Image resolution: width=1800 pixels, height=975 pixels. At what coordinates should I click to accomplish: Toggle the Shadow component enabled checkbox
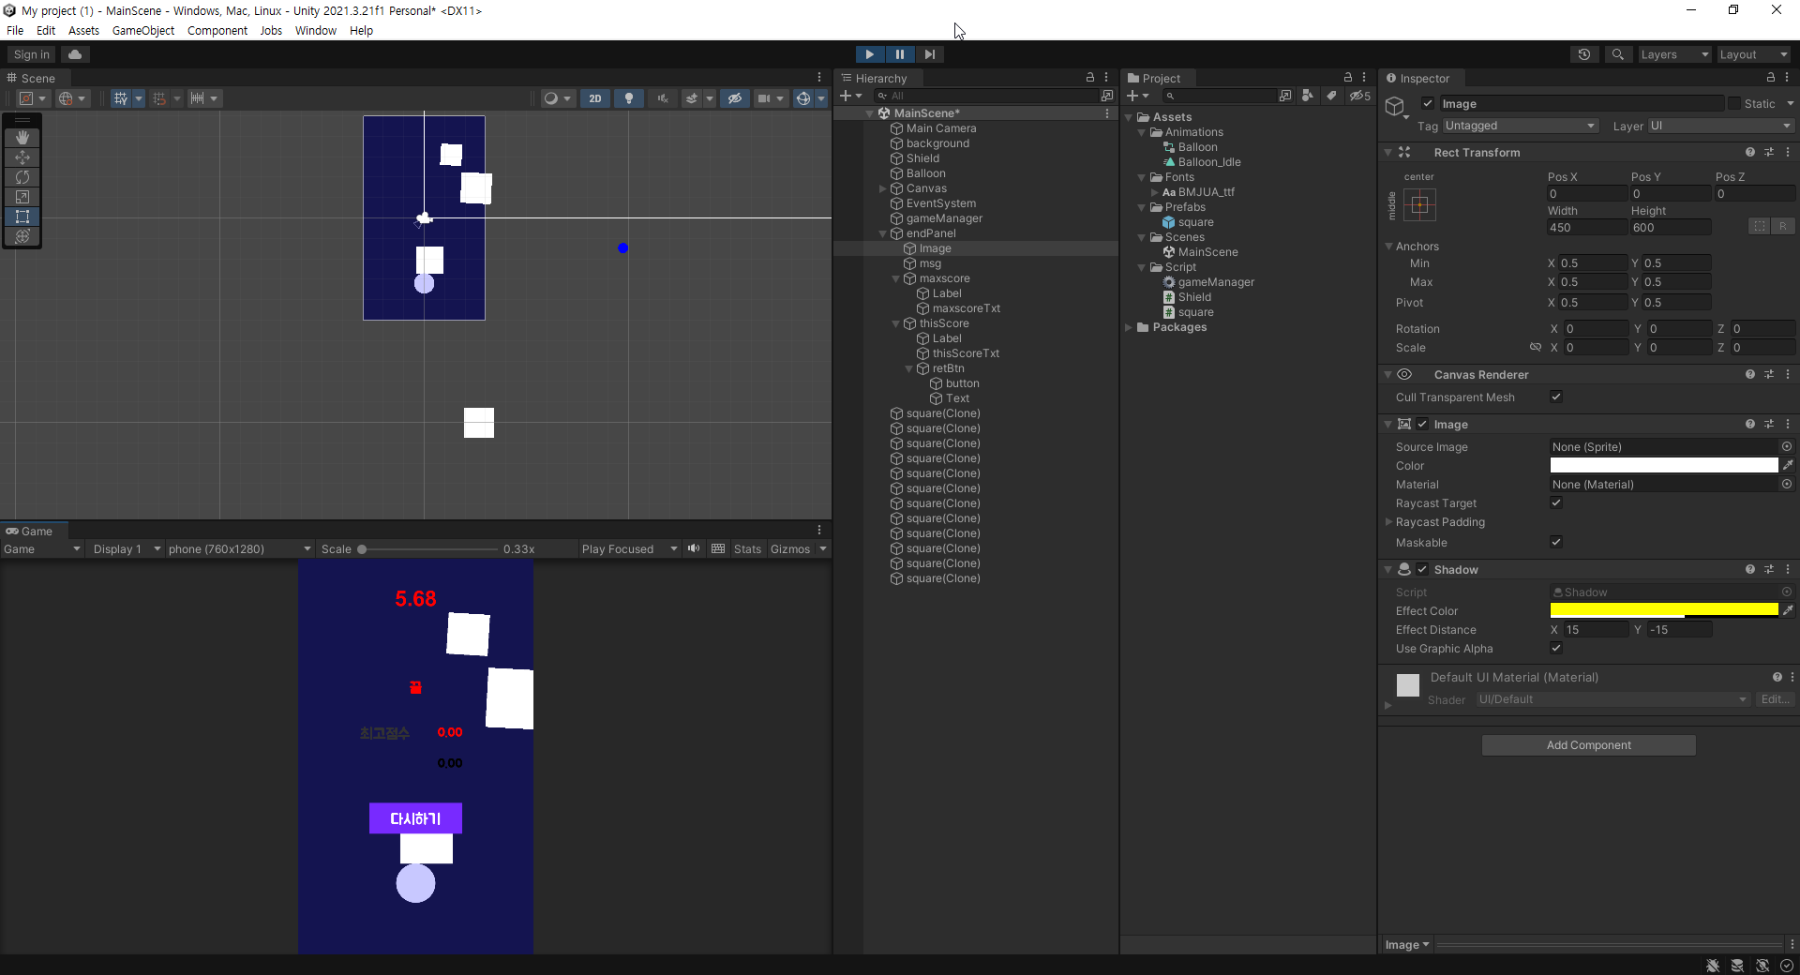click(x=1422, y=570)
